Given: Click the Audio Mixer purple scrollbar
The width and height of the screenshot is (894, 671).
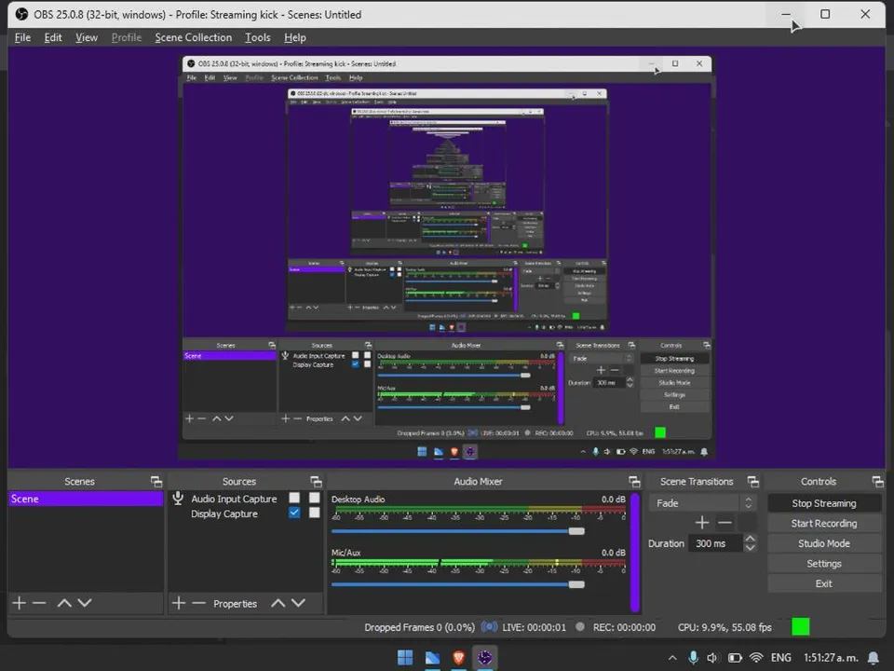Looking at the screenshot, I should click(634, 551).
